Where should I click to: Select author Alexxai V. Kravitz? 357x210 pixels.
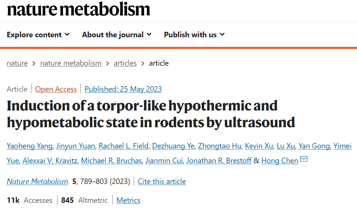click(x=50, y=161)
